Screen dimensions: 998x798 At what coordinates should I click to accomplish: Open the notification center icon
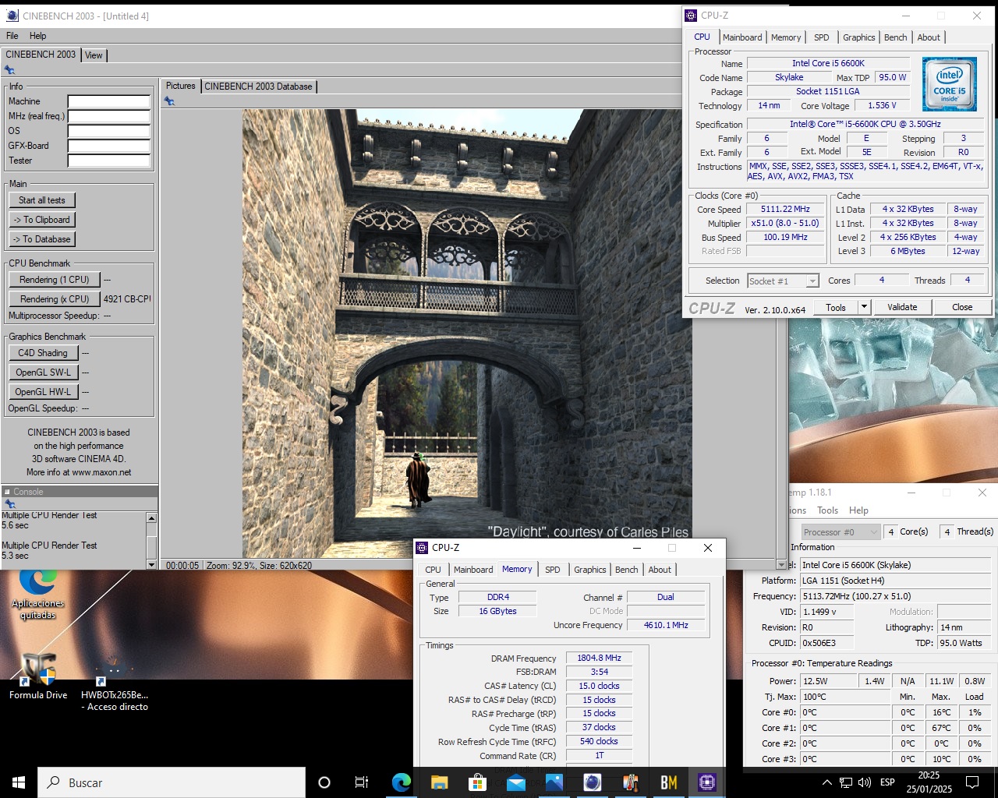tap(972, 782)
